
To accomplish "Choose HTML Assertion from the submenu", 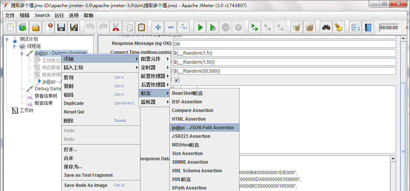I will point(204,119).
